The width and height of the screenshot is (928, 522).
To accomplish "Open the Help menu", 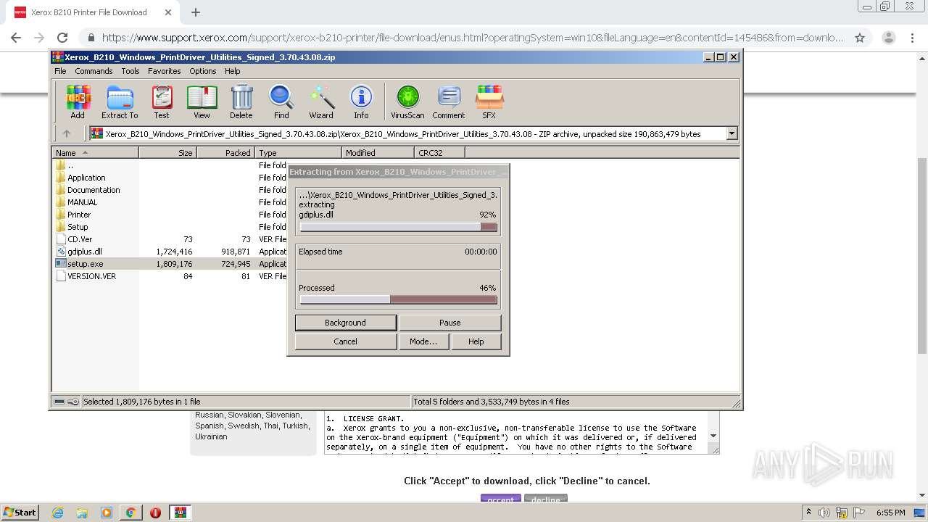I will click(x=233, y=71).
